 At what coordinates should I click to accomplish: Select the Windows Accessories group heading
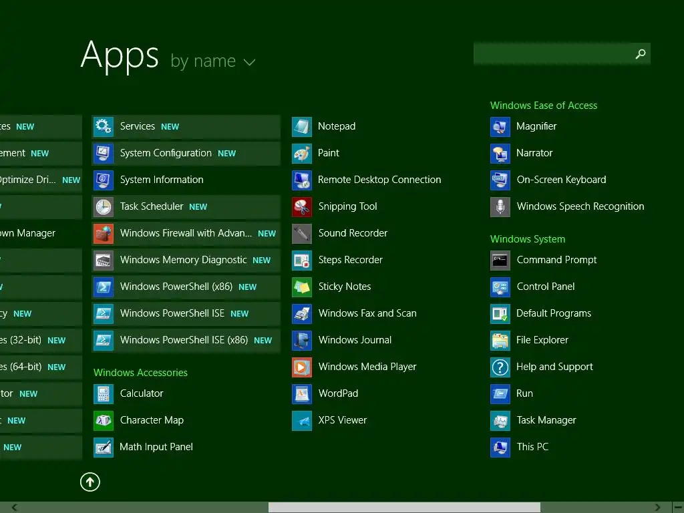point(140,373)
